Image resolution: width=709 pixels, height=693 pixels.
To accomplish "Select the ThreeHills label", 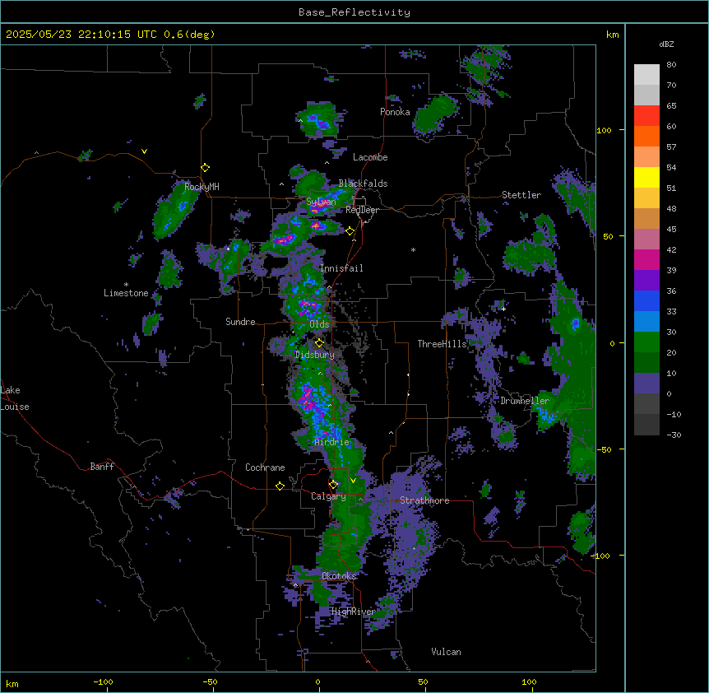I will click(442, 344).
